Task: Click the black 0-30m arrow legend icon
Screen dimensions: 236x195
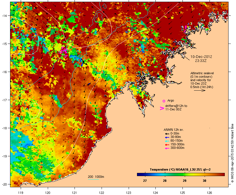Action: (x=167, y=134)
